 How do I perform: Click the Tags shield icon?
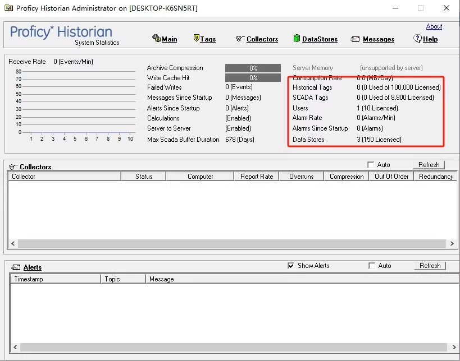(196, 38)
